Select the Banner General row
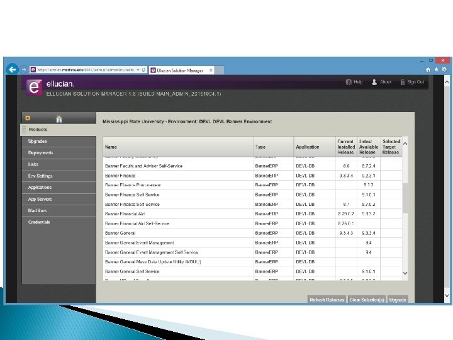 252,233
